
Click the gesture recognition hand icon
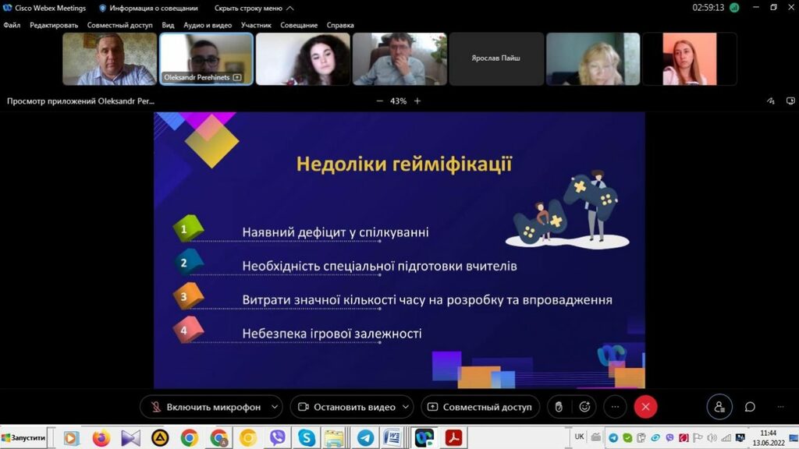(x=559, y=406)
